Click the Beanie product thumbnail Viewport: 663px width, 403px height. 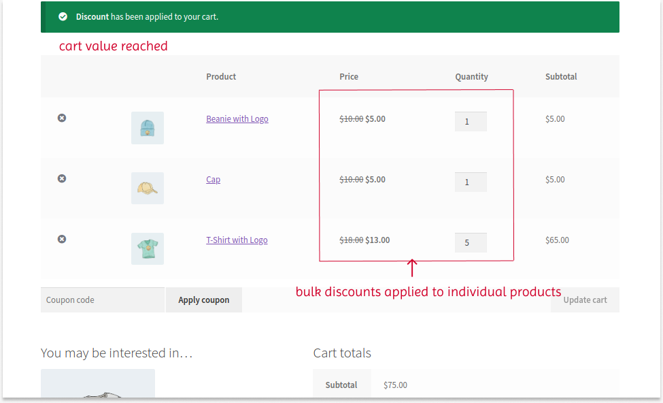click(x=147, y=128)
